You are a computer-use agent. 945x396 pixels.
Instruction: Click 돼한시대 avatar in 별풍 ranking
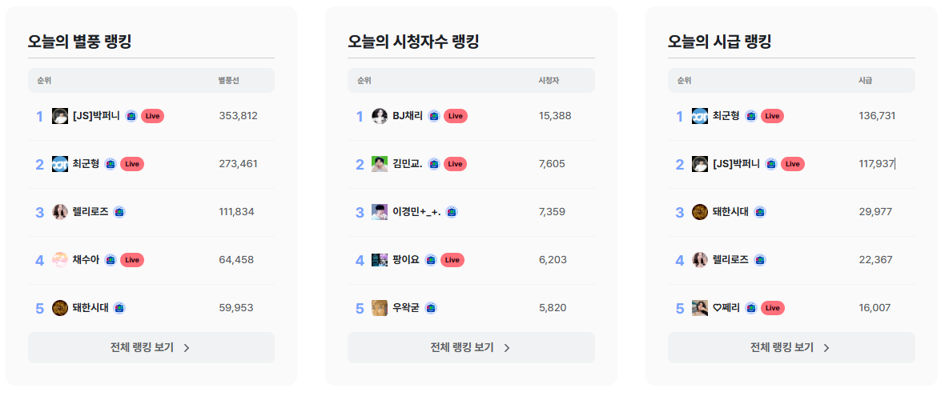tap(60, 308)
